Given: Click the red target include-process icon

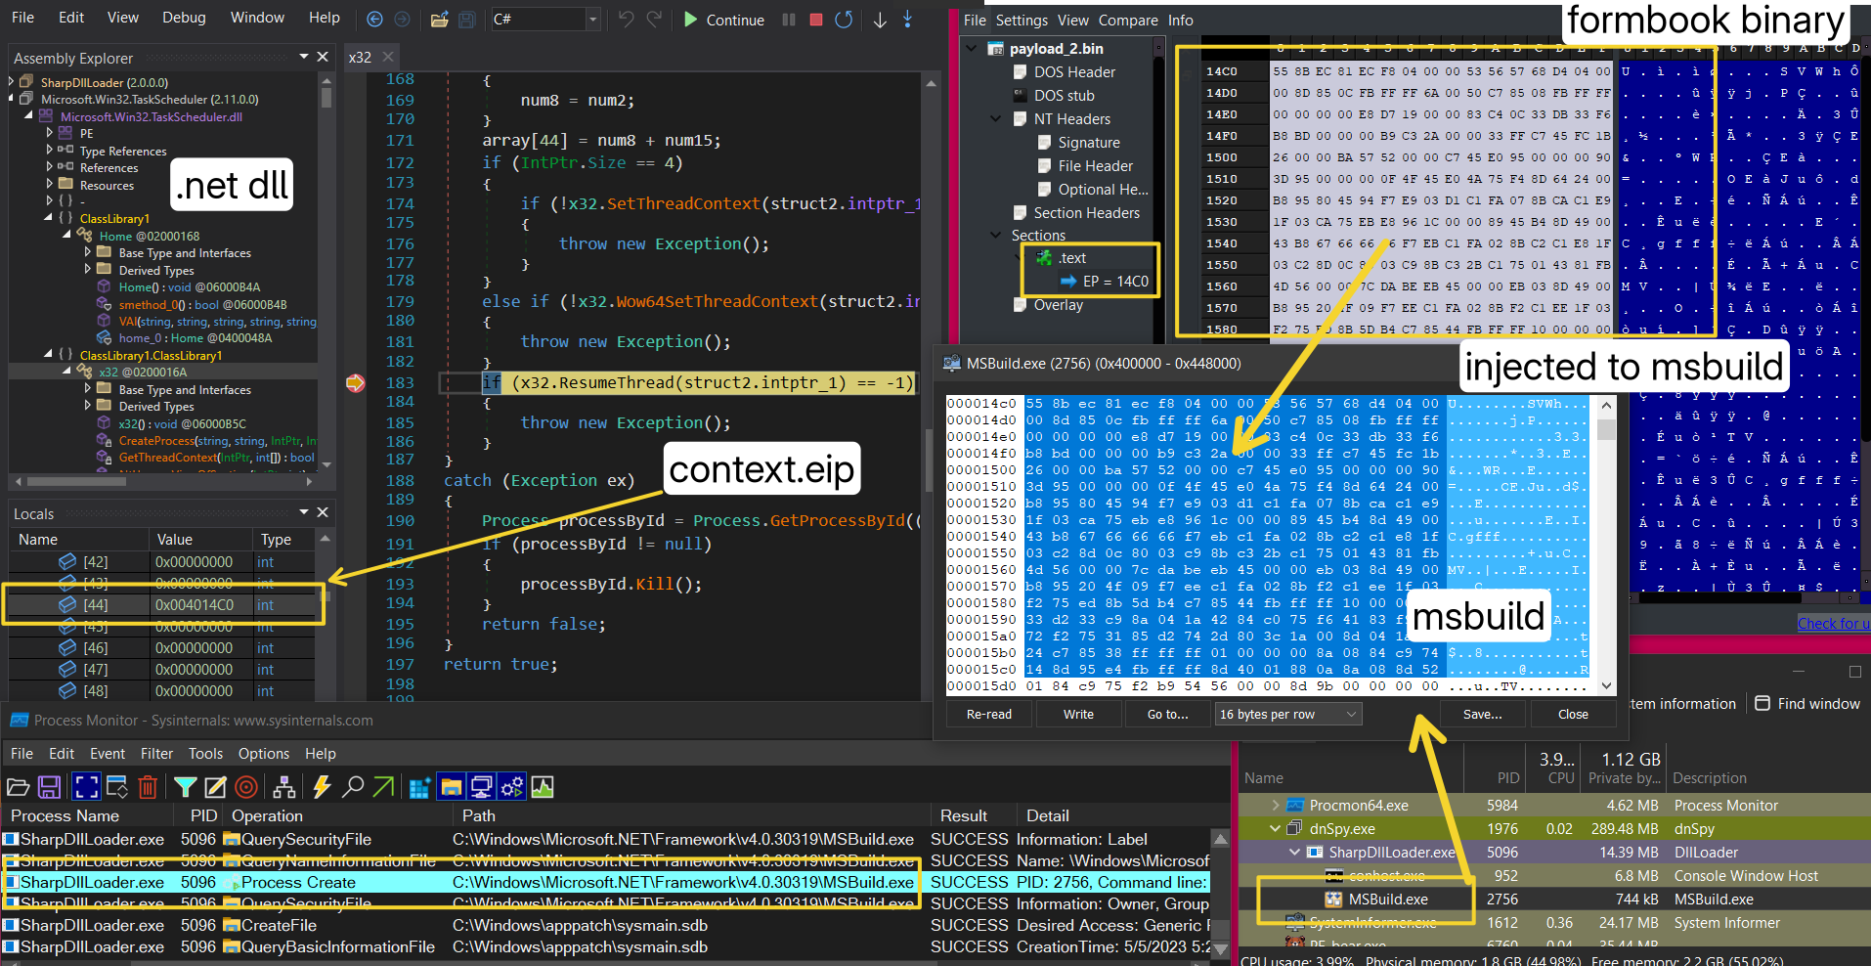Looking at the screenshot, I should pos(246,787).
